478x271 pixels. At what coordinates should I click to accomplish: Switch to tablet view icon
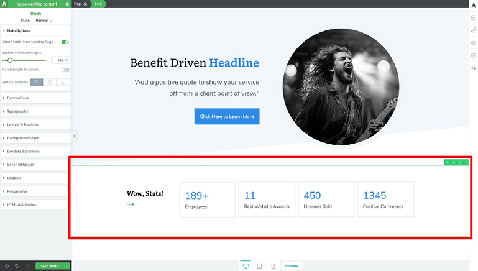259,265
